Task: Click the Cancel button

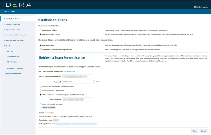Action: [x=203, y=131]
